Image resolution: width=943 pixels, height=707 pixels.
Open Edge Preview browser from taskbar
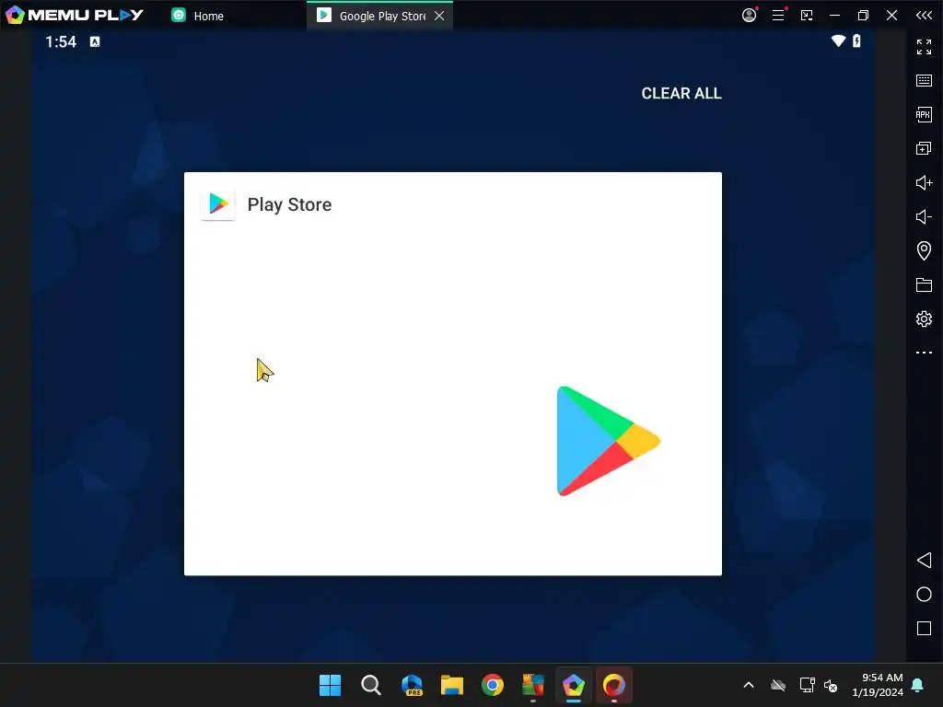[x=412, y=685]
